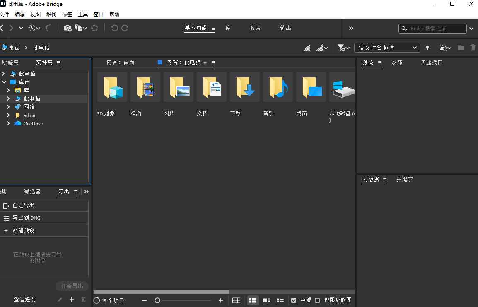
Task: Toggle ascending sort order arrow
Action: (x=427, y=48)
